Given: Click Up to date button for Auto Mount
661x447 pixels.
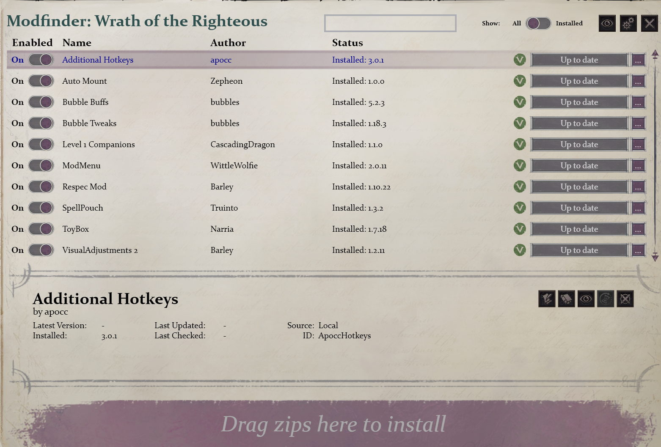Looking at the screenshot, I should click(579, 81).
